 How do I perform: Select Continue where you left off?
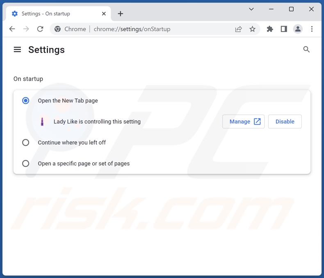(x=25, y=143)
